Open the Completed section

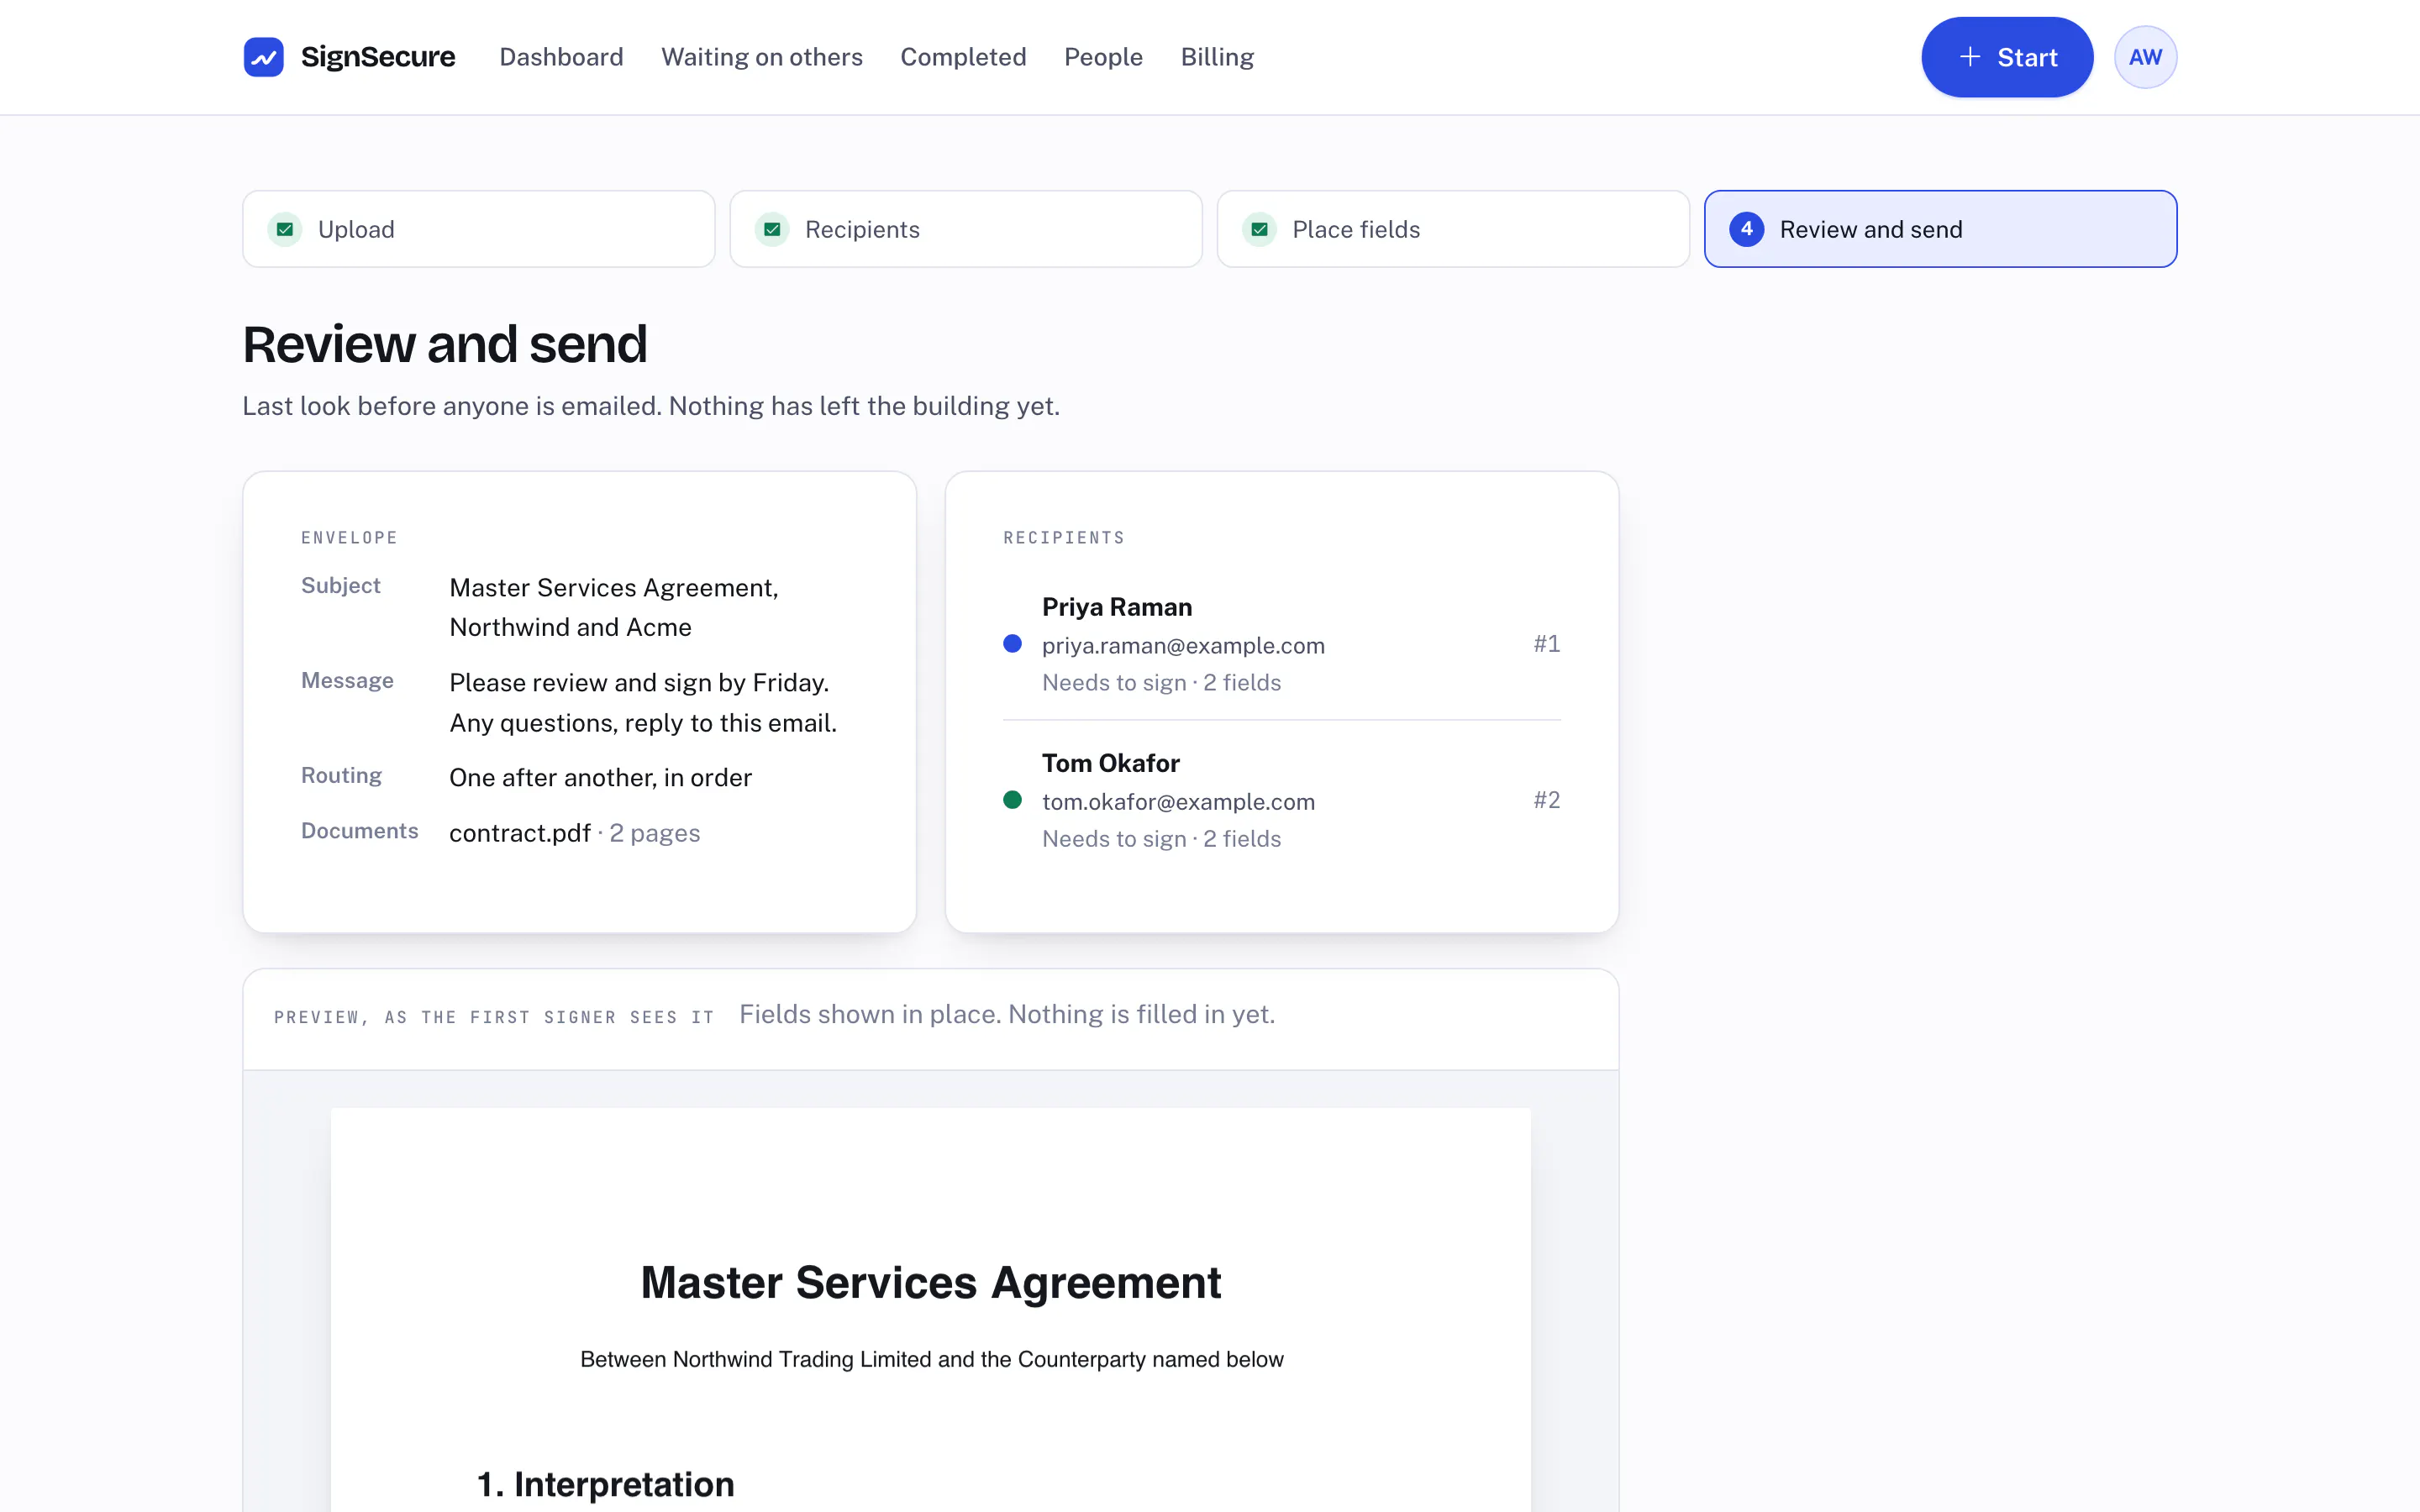pyautogui.click(x=963, y=57)
